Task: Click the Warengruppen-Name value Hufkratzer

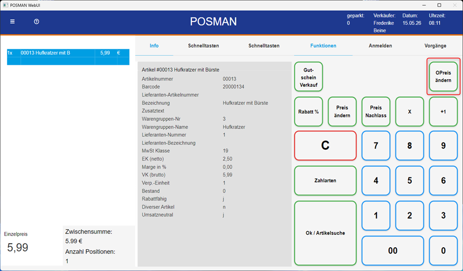Action: [234, 127]
